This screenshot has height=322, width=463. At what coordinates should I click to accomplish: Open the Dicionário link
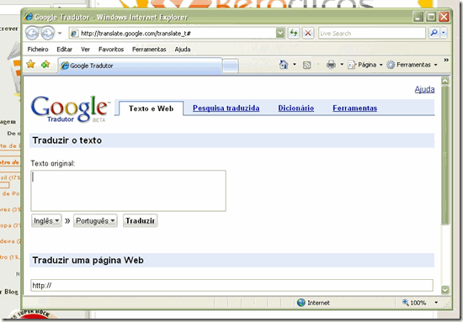pyautogui.click(x=295, y=108)
